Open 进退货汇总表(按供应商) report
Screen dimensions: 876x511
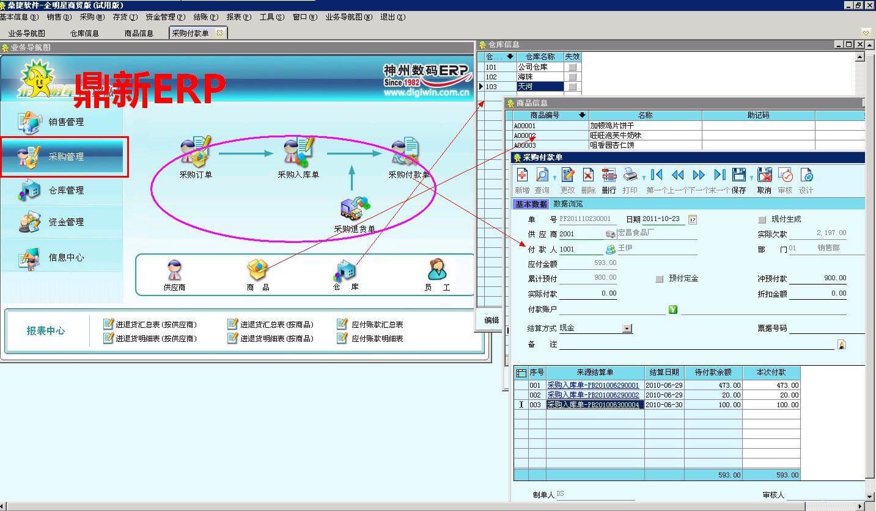150,325
